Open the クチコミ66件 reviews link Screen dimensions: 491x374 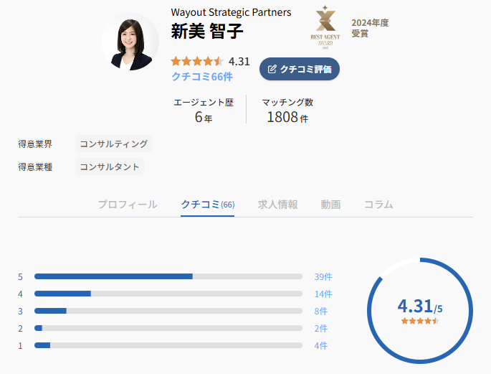tap(202, 77)
